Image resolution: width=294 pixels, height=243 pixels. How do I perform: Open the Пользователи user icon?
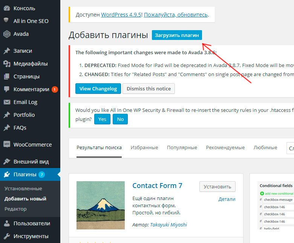(x=7, y=223)
